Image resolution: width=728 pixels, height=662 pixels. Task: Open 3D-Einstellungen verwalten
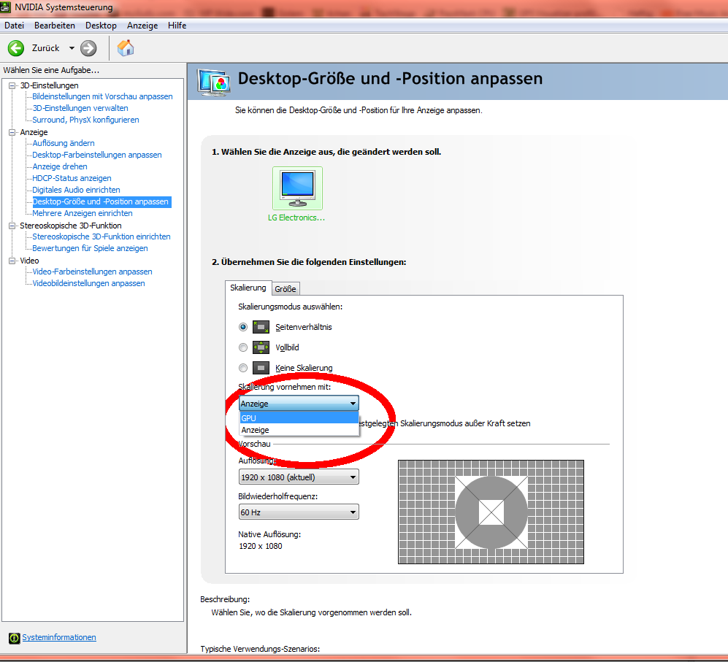80,108
